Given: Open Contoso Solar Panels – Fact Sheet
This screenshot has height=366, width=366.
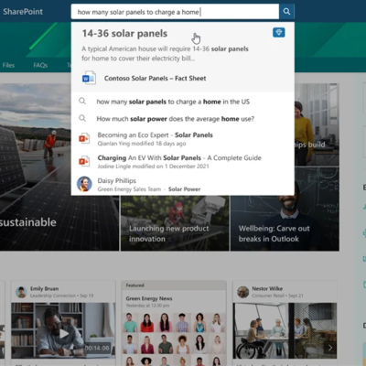Looking at the screenshot, I should click(x=155, y=79).
